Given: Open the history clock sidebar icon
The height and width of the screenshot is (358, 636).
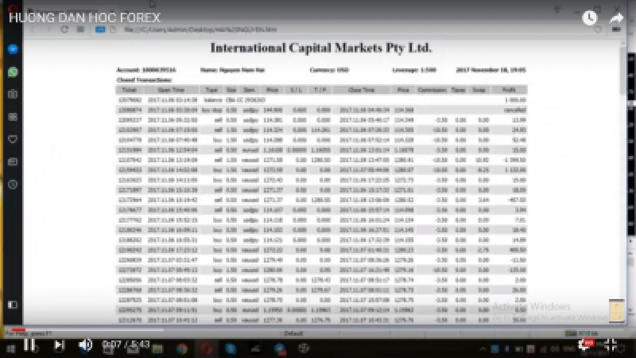Looking at the screenshot, I should point(13,184).
